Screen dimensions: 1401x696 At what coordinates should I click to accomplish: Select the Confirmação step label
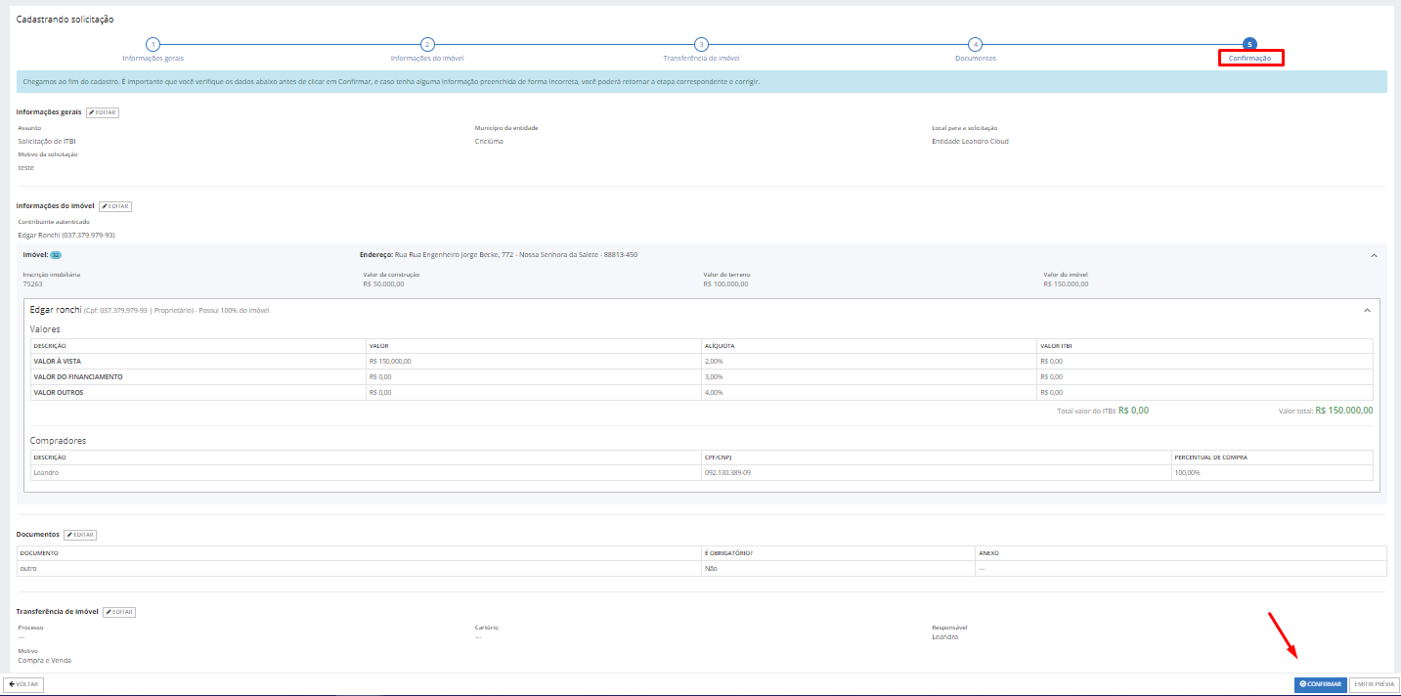(1249, 59)
